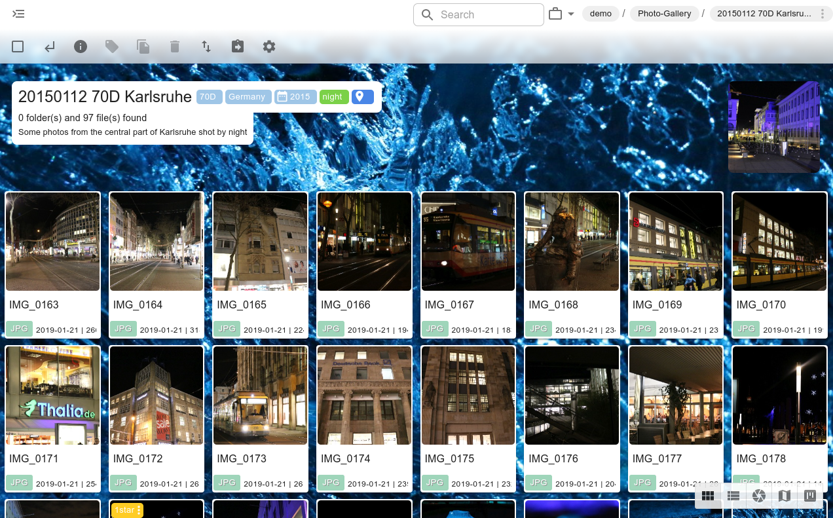Viewport: 833px width, 518px height.
Task: Click the IMG_0177 file name
Action: [657, 459]
